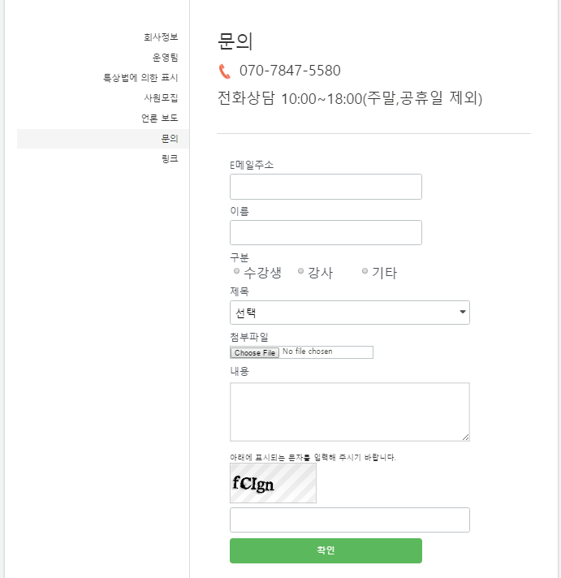Viewport: 561px width, 578px height.
Task: Go to 특상법에 의한 표시 page
Action: pyautogui.click(x=140, y=77)
